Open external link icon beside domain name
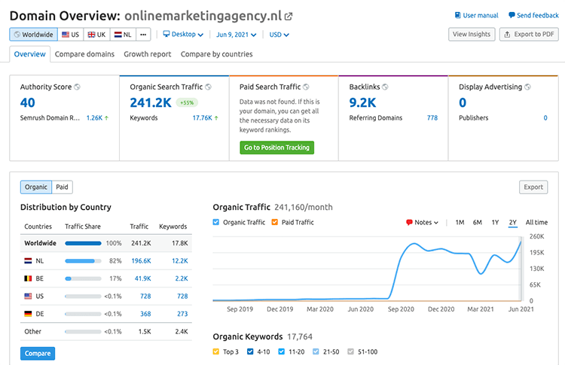Image resolution: width=565 pixels, height=365 pixels. (289, 17)
